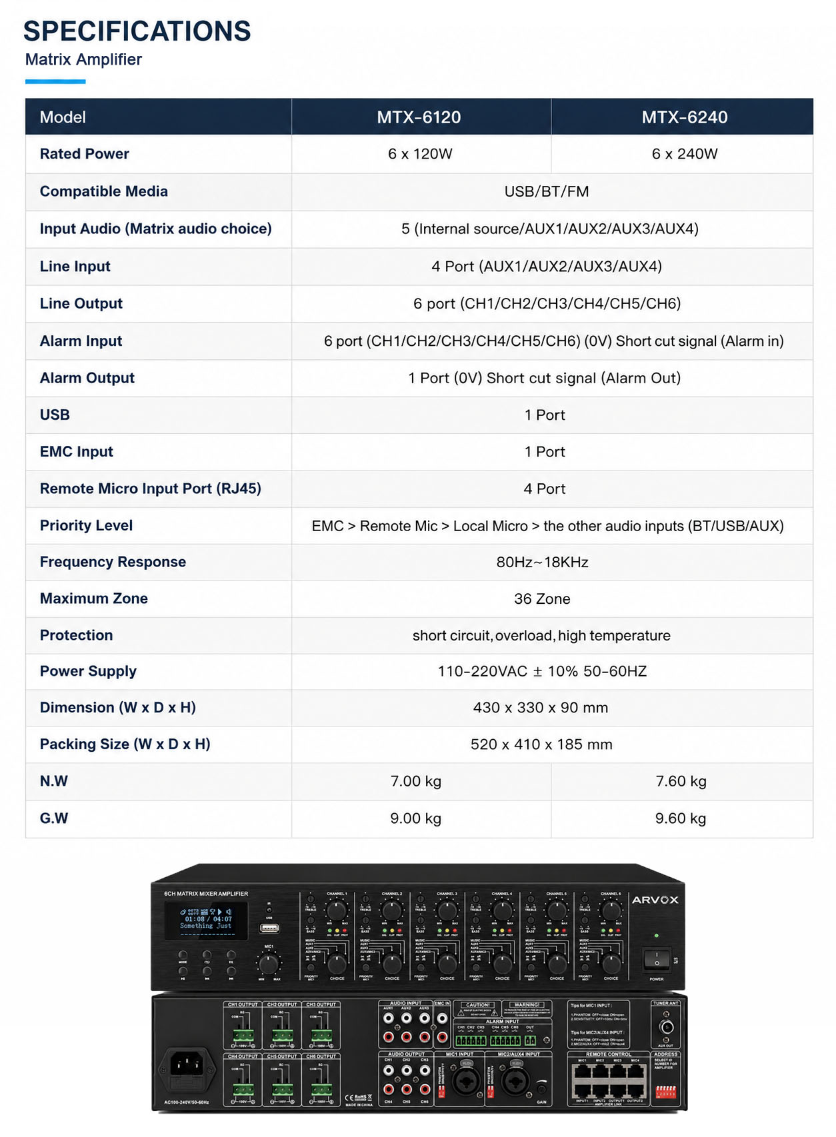Click the Remote Micro Input Port (RJ45) label
This screenshot has height=1137, width=836.
(x=150, y=489)
